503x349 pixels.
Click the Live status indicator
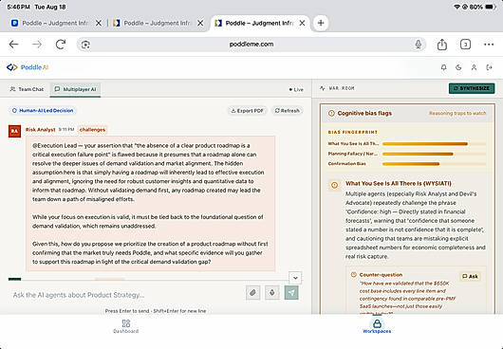pos(296,89)
